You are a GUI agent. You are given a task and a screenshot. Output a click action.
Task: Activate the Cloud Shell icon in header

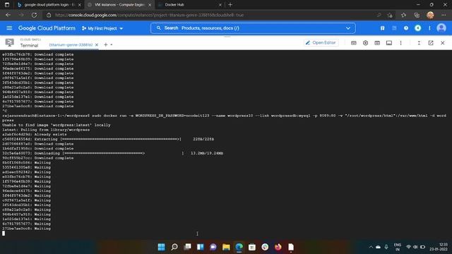[x=394, y=28]
